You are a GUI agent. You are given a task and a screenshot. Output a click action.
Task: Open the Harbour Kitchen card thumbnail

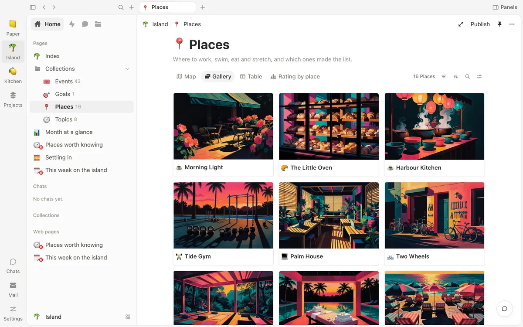(x=435, y=126)
